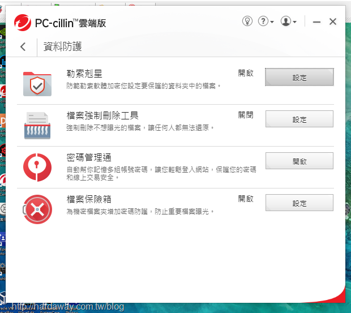Click the 密碼管理通 title text

(x=89, y=157)
